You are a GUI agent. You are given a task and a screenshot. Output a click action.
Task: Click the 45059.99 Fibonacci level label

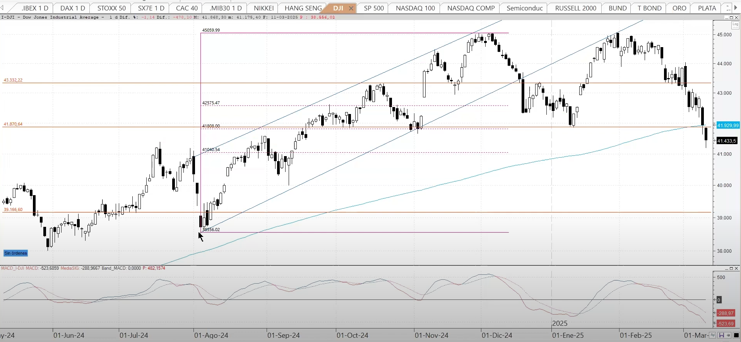point(211,30)
